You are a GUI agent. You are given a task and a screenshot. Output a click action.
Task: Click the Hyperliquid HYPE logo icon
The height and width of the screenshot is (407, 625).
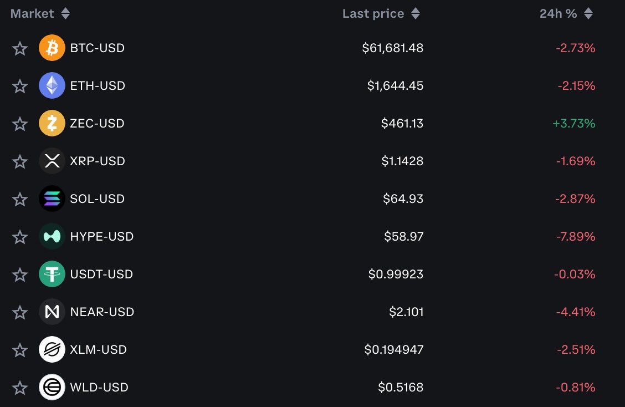[x=52, y=236]
